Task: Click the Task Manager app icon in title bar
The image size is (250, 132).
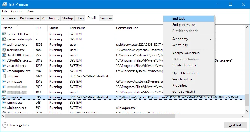Action: [5, 4]
